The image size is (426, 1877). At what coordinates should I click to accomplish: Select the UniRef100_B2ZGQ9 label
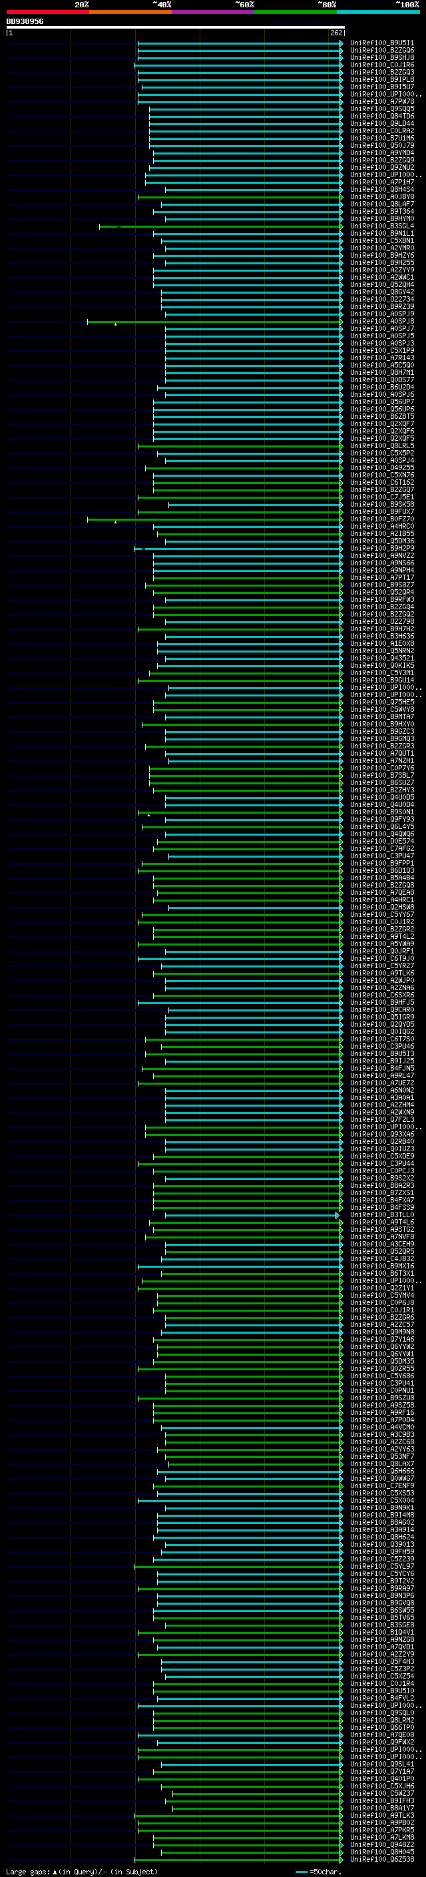(382, 160)
